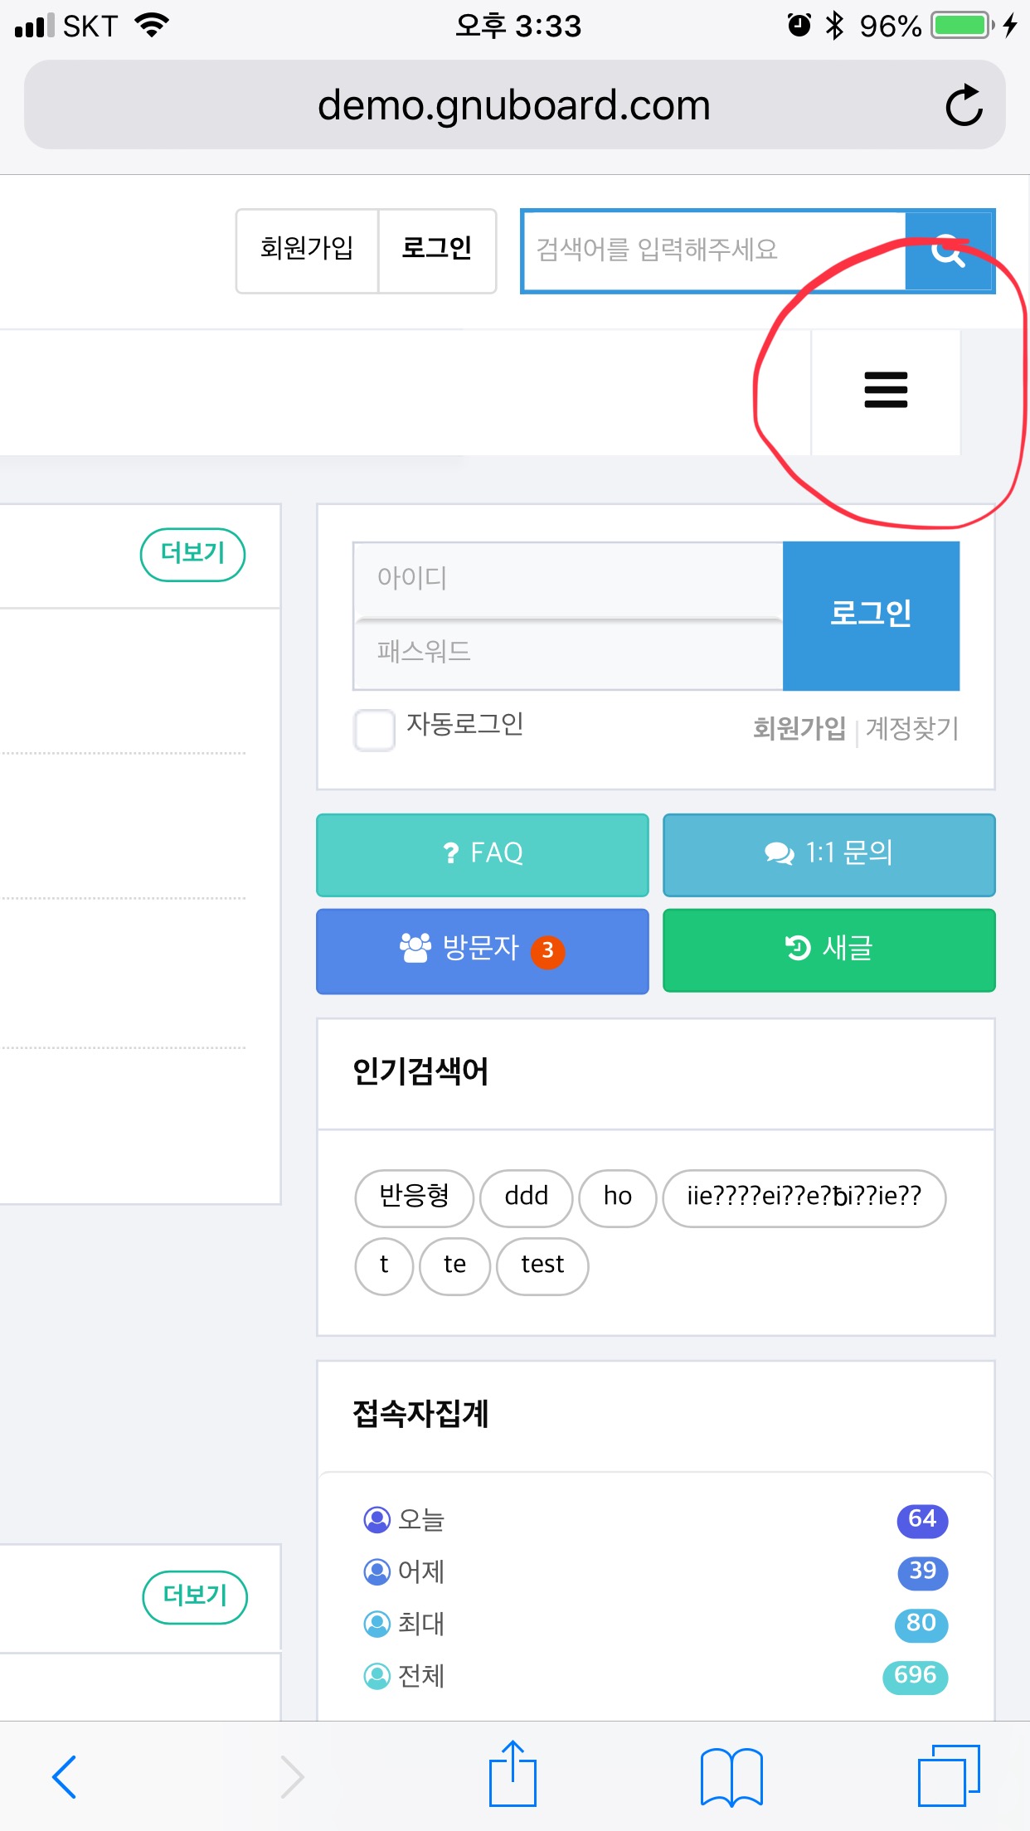Reload the page in Safari
This screenshot has height=1831, width=1030.
pyautogui.click(x=964, y=105)
